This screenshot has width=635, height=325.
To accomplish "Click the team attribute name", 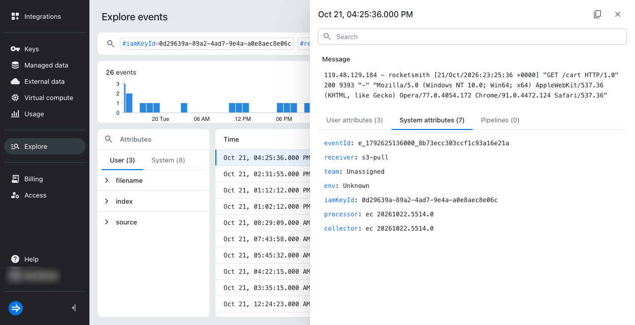I will (332, 172).
